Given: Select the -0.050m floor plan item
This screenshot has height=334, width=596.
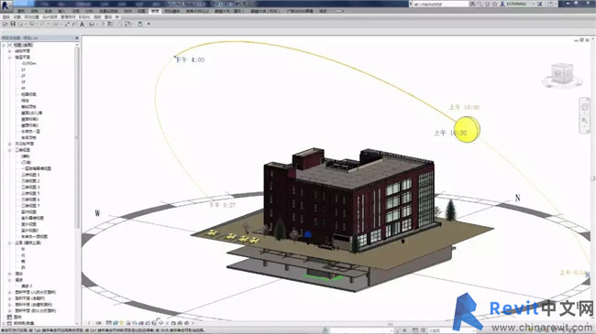Looking at the screenshot, I should [x=28, y=63].
